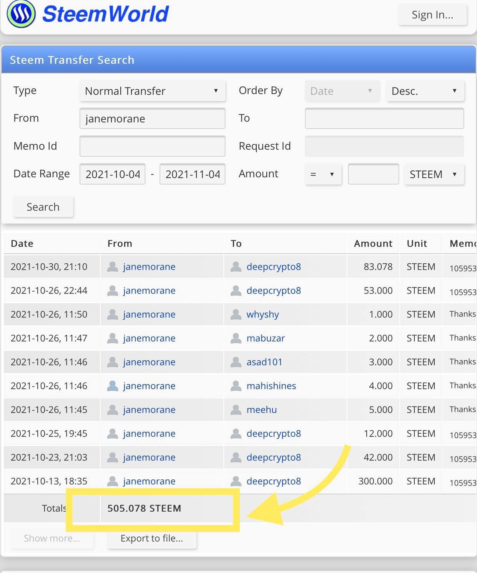
Task: Click the user avatar icon beside whyshy
Action: 236,314
